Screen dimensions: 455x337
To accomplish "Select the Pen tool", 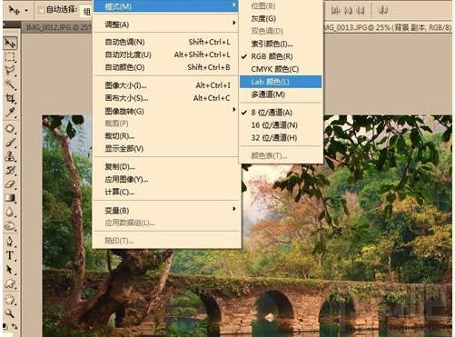I will tap(10, 242).
